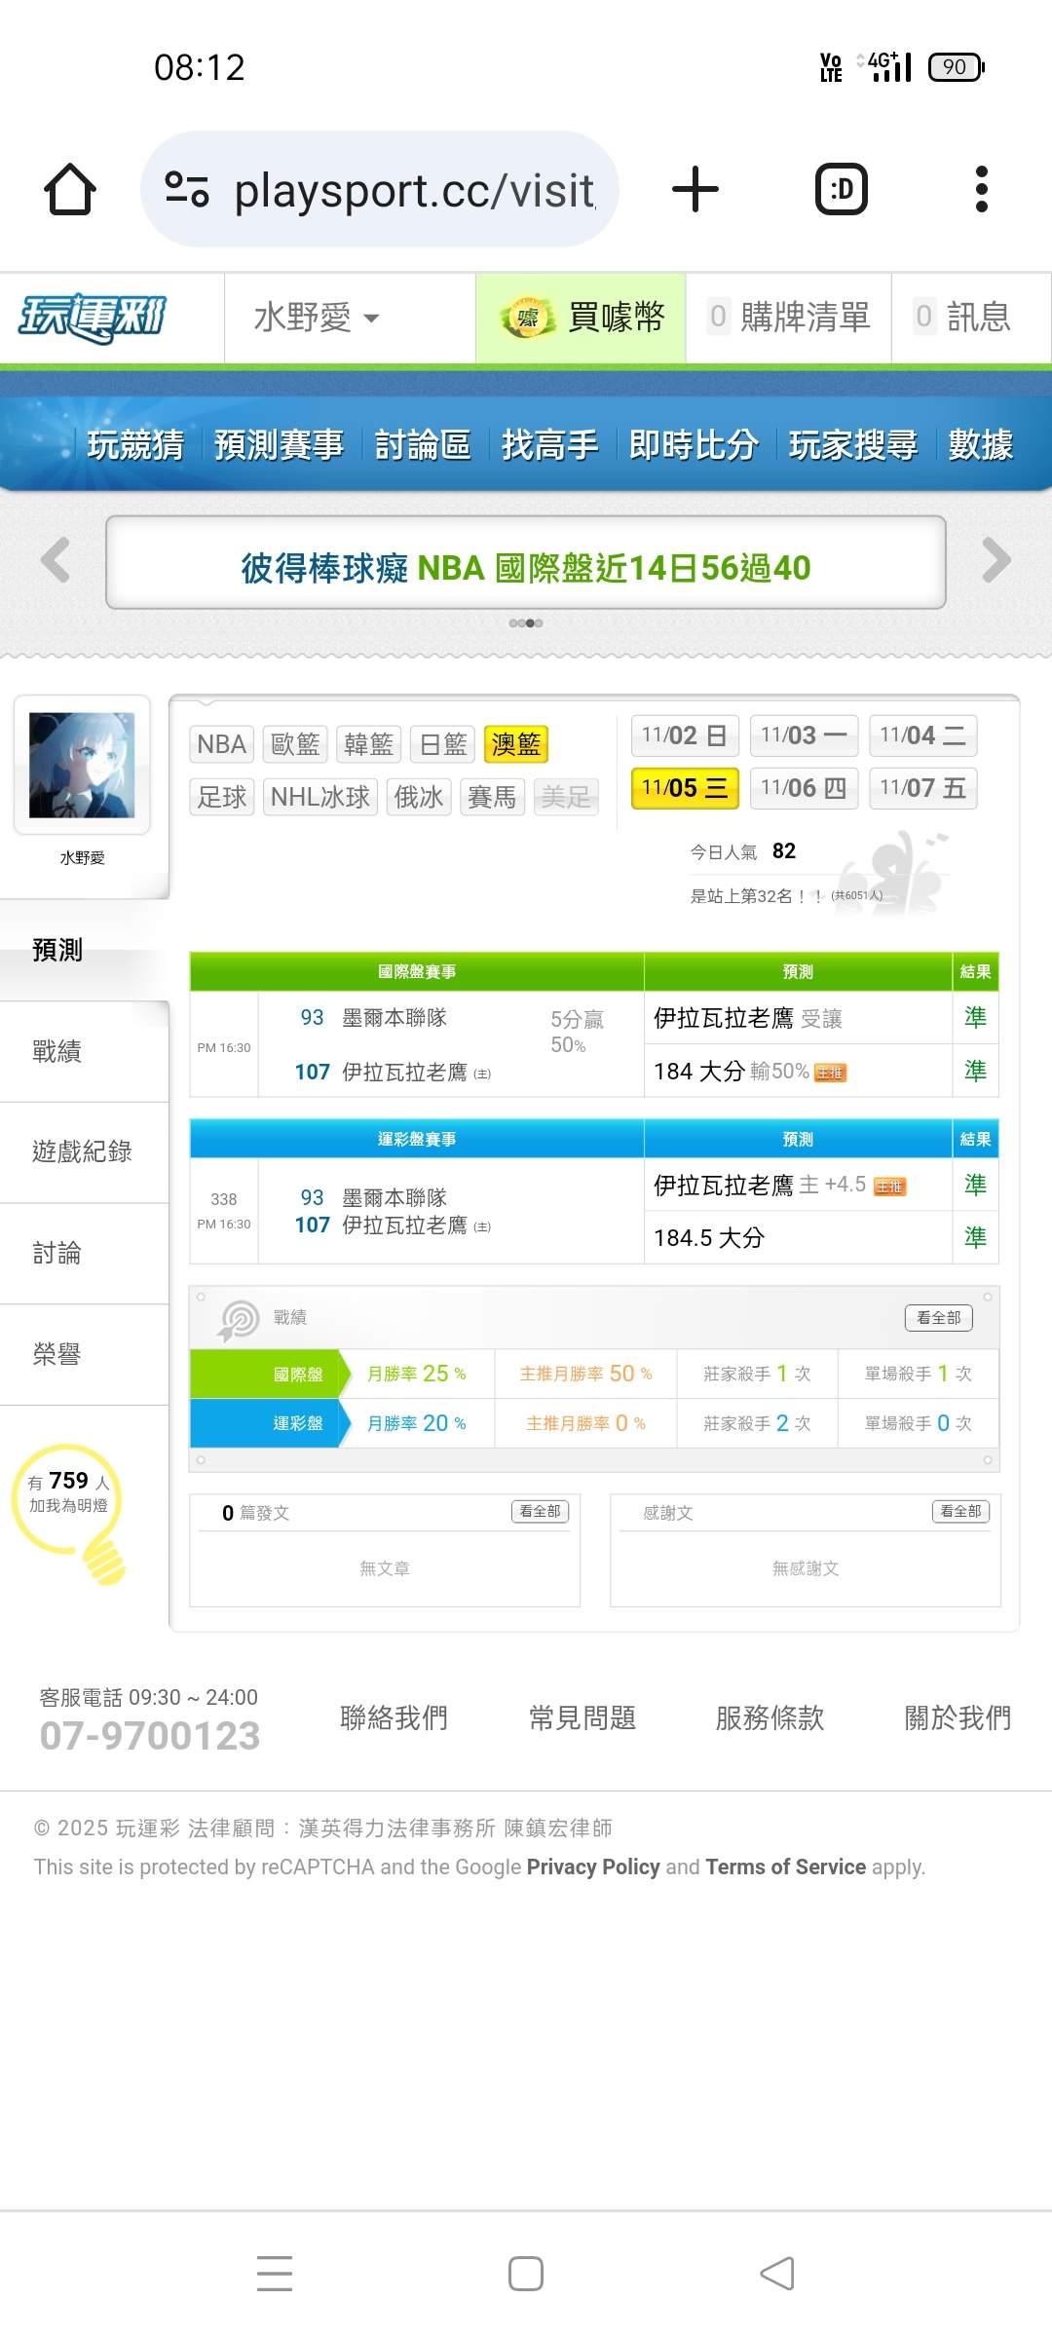Open the 聯絡我們 footer link
Screen dimensions: 1052x2338
pos(394,1717)
